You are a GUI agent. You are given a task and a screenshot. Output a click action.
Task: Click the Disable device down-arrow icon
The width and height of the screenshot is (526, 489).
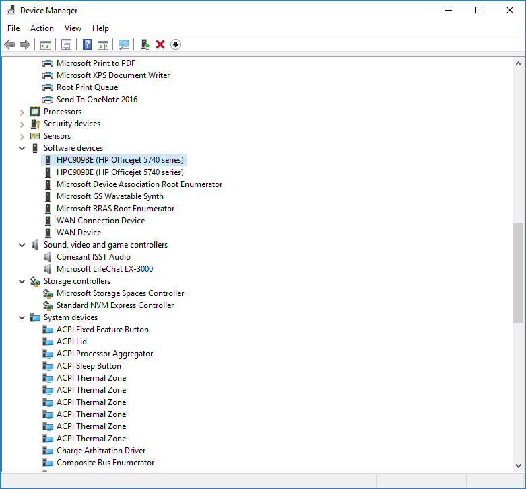pos(176,44)
